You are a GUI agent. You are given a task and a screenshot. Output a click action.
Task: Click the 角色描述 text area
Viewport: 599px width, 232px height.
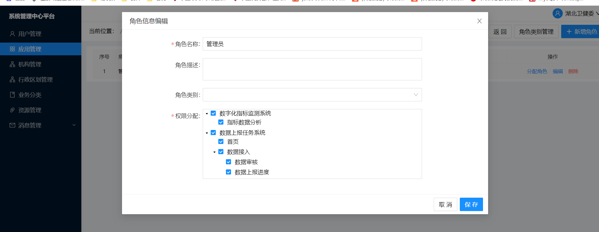pyautogui.click(x=312, y=69)
